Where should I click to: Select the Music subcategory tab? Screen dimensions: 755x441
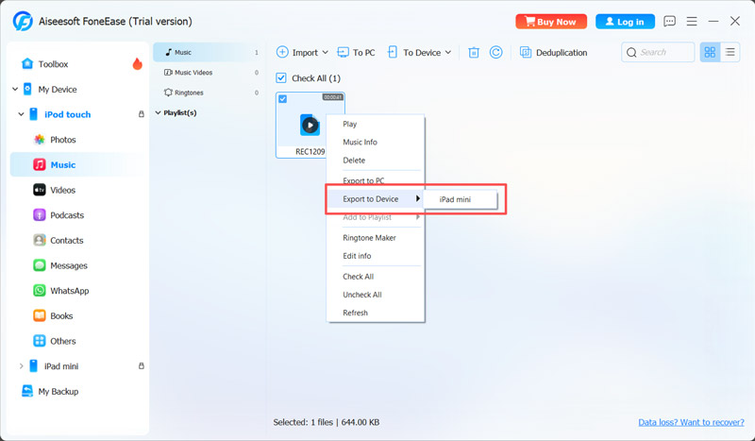point(209,52)
